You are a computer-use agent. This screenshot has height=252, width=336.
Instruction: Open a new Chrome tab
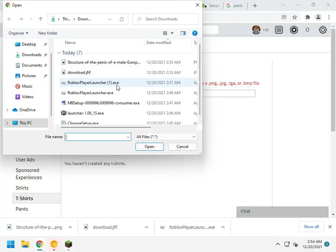click(x=255, y=6)
